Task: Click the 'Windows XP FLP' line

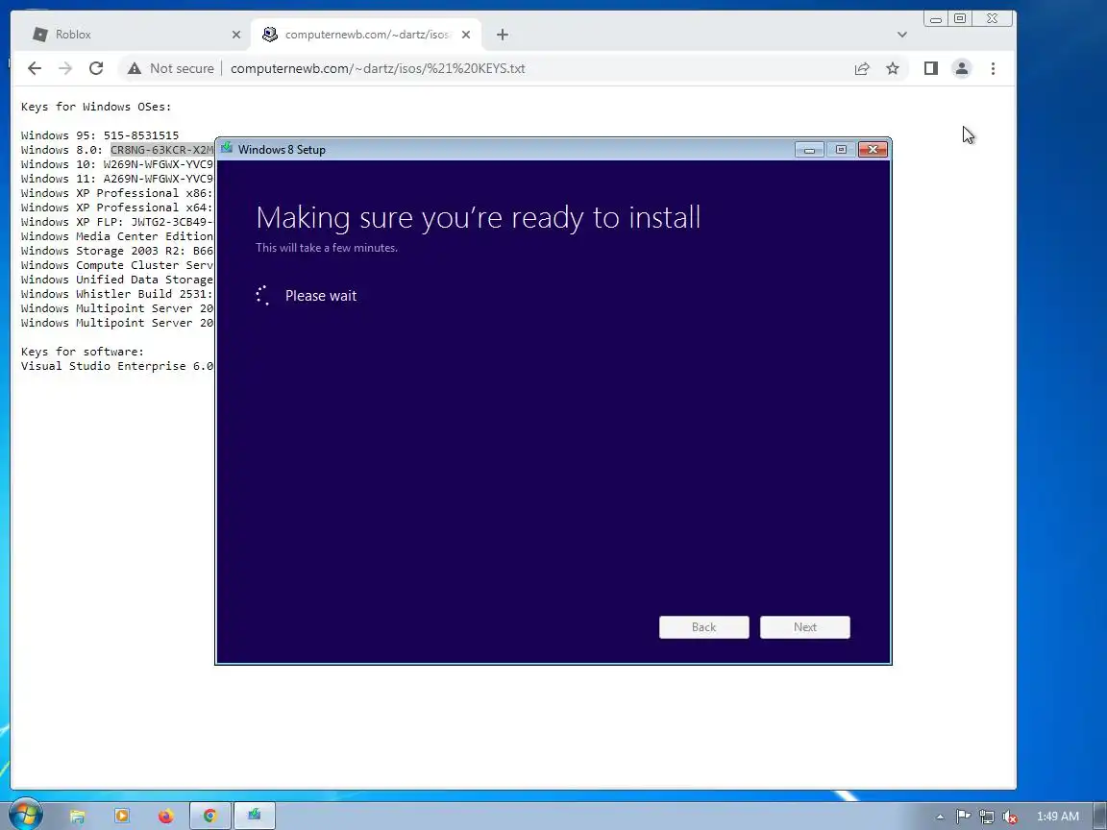Action: [x=116, y=222]
